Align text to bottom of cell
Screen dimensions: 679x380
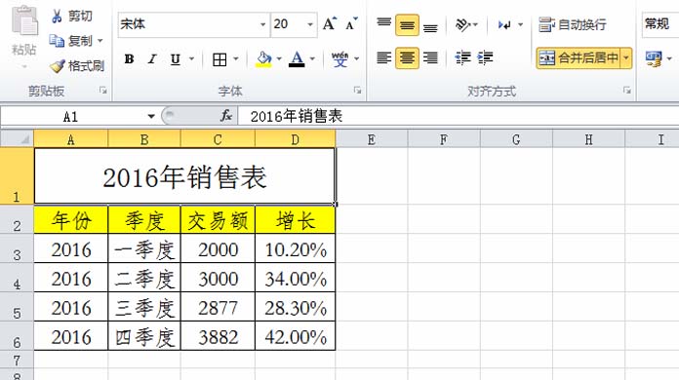[x=430, y=26]
